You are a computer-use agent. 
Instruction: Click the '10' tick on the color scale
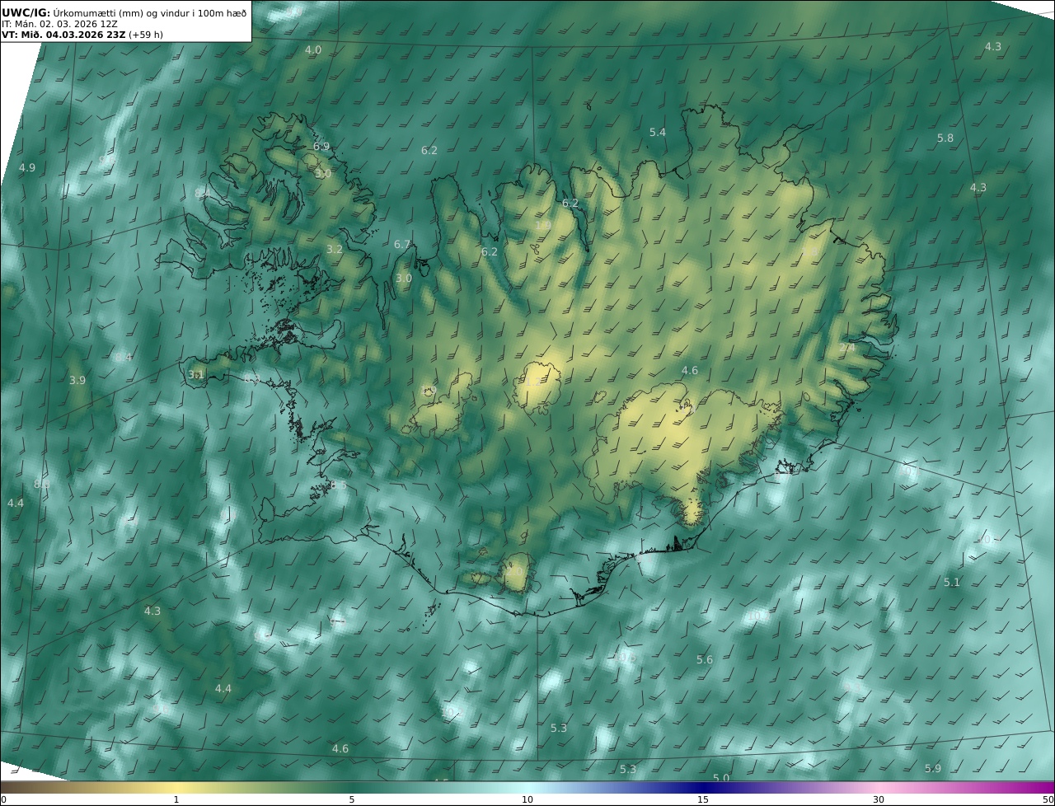(527, 799)
